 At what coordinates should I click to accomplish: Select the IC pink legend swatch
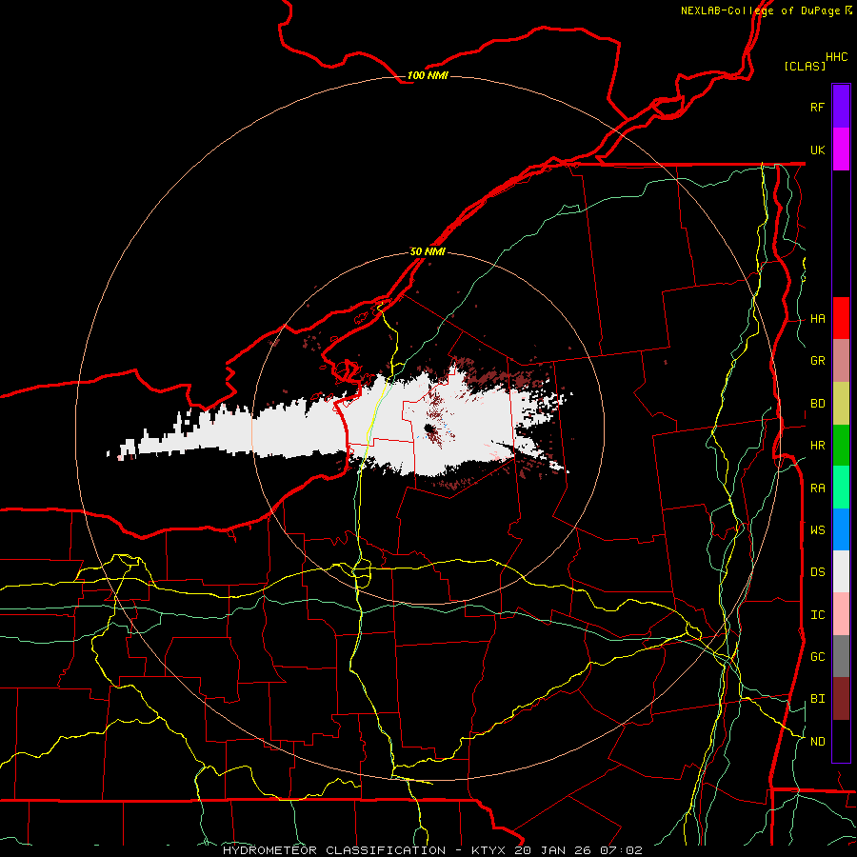tap(841, 614)
